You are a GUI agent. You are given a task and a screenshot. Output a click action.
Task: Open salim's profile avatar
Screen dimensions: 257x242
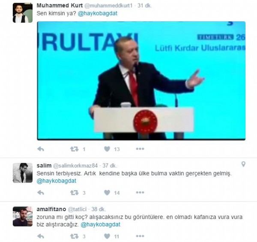(23, 173)
